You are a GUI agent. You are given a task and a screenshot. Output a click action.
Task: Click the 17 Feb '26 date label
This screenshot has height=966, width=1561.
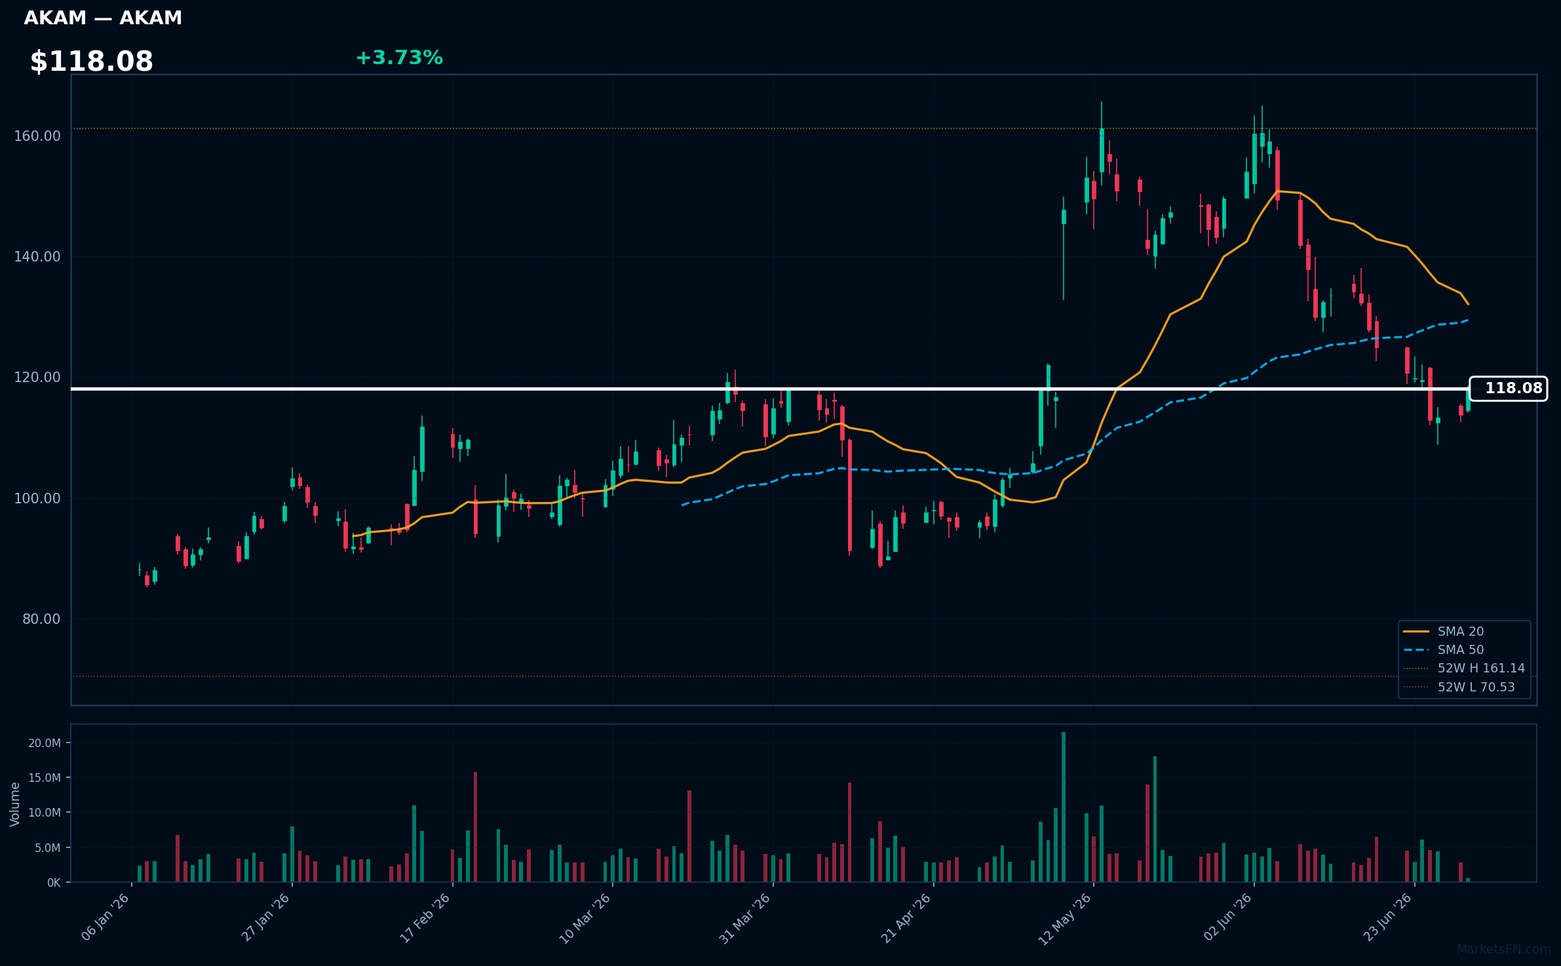coord(425,918)
